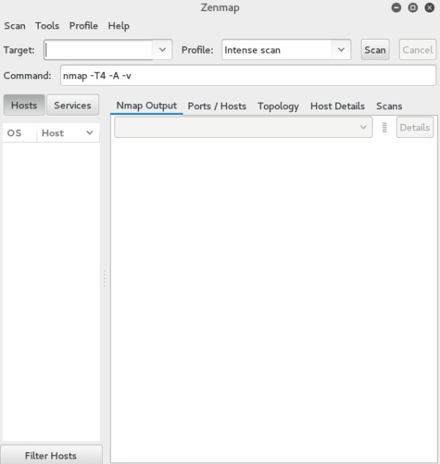Click the output options lines icon
The height and width of the screenshot is (464, 440).
[384, 127]
